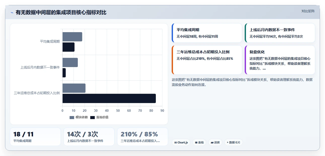
Task: Select the 表格 tag
Action: (199, 142)
